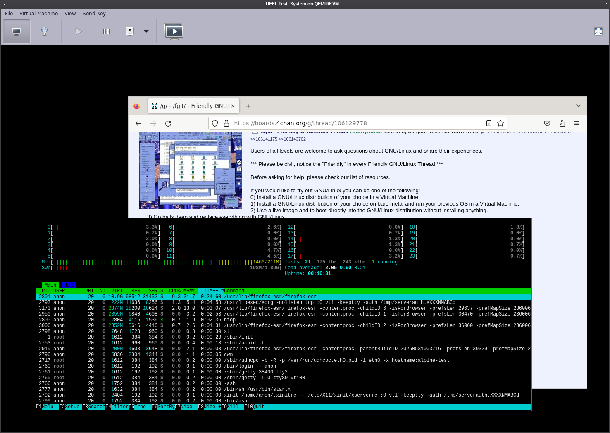Expand shutdown options dropdown arrow
This screenshot has width=610, height=433.
tap(146, 31)
